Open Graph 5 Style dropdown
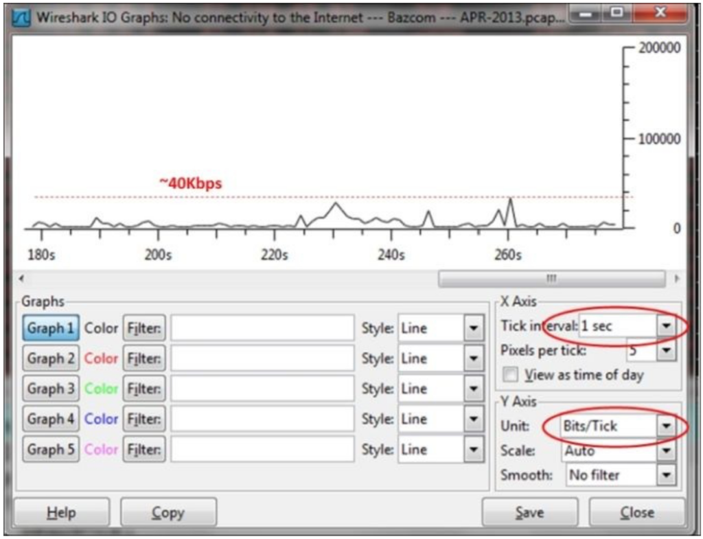Screen dimensions: 703x539 click(441, 449)
